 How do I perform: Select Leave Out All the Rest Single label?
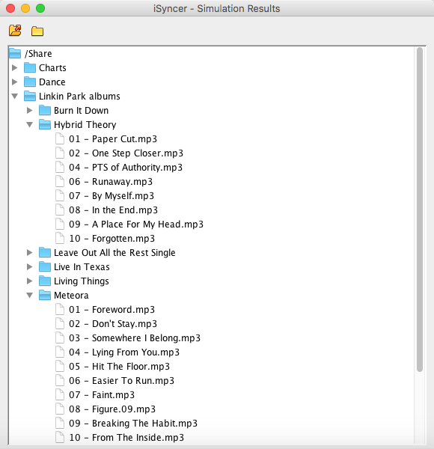[114, 253]
